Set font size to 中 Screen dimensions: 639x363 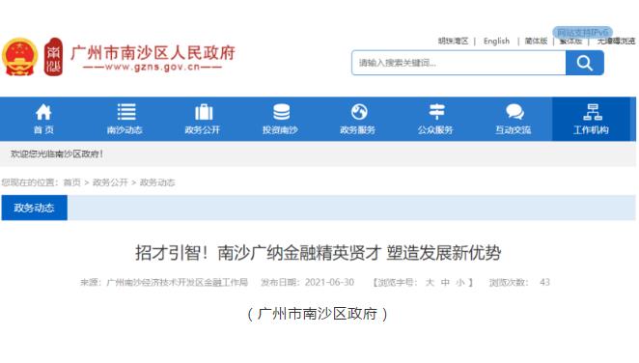coord(445,282)
